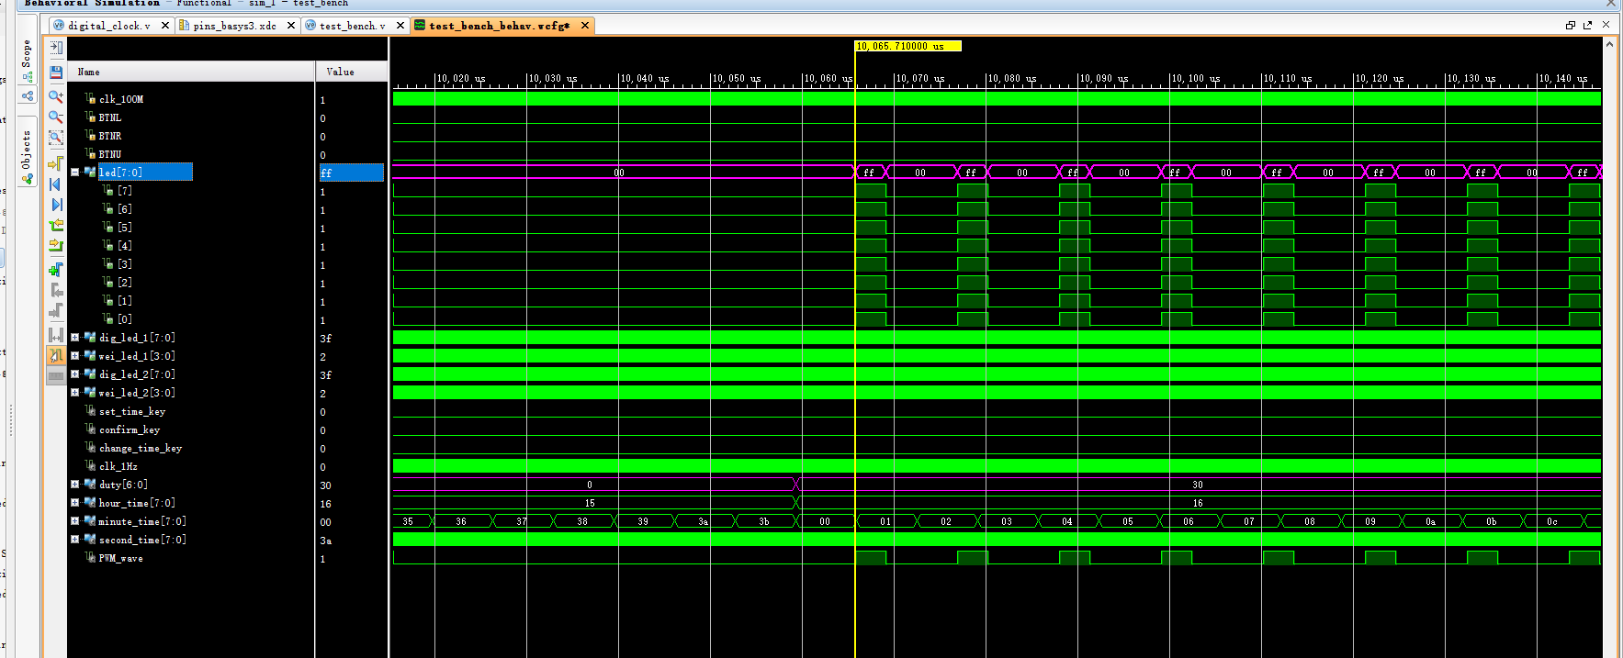Click the minute_time waveform segment labeled 05
1623x658 pixels.
[1128, 521]
